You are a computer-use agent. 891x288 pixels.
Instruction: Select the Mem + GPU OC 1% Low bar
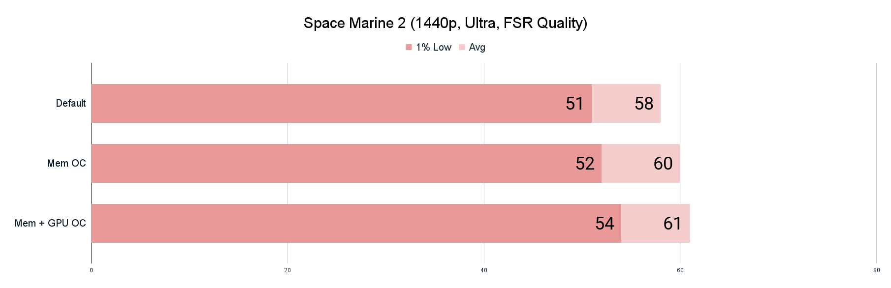[340, 223]
